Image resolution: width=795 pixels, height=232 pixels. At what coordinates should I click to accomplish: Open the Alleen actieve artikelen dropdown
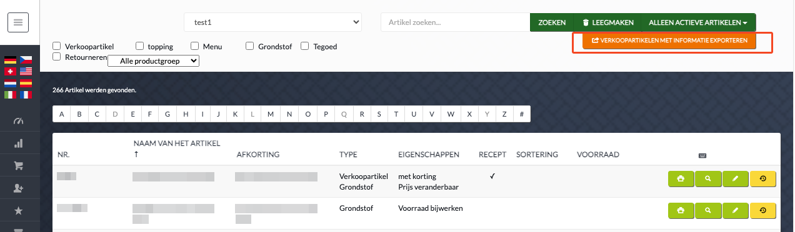point(698,22)
